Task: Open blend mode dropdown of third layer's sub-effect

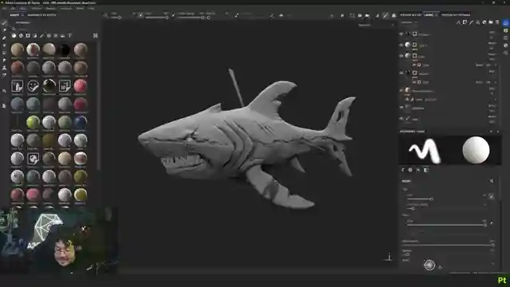Action: coord(480,65)
